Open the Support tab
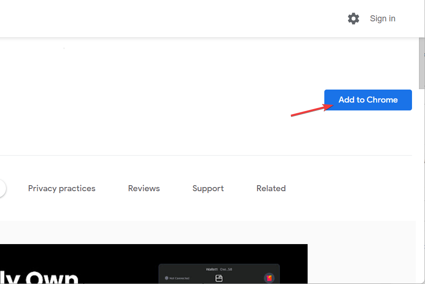 208,188
